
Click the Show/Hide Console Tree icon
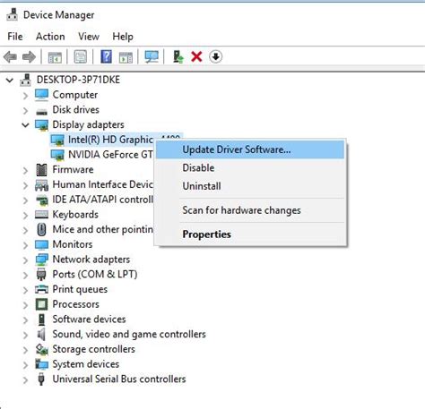(x=55, y=56)
